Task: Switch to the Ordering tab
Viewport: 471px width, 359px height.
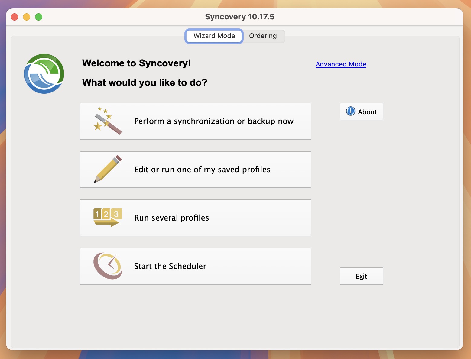Action: tap(263, 36)
